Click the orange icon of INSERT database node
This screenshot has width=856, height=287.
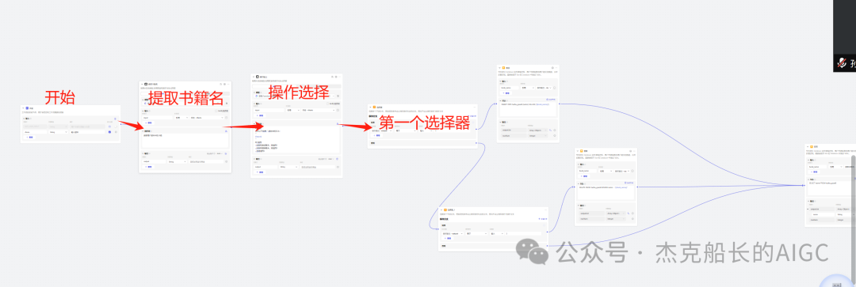(x=503, y=67)
